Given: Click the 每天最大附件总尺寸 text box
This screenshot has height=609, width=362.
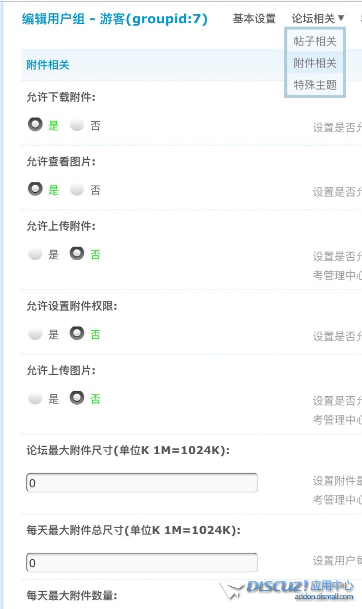Looking at the screenshot, I should tap(142, 563).
